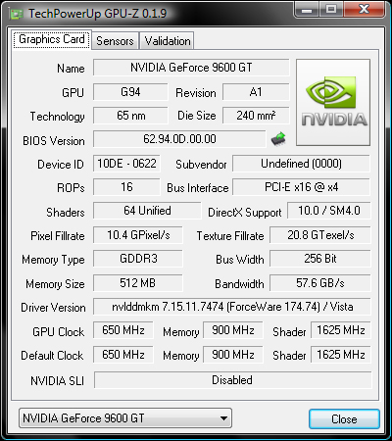This screenshot has width=392, height=441.
Task: Click the BIOS save chip icon
Action: pos(278,139)
